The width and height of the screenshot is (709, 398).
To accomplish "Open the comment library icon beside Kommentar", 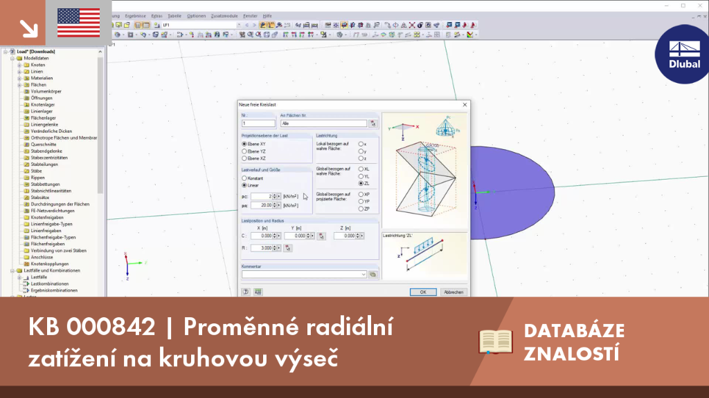I will pos(373,274).
